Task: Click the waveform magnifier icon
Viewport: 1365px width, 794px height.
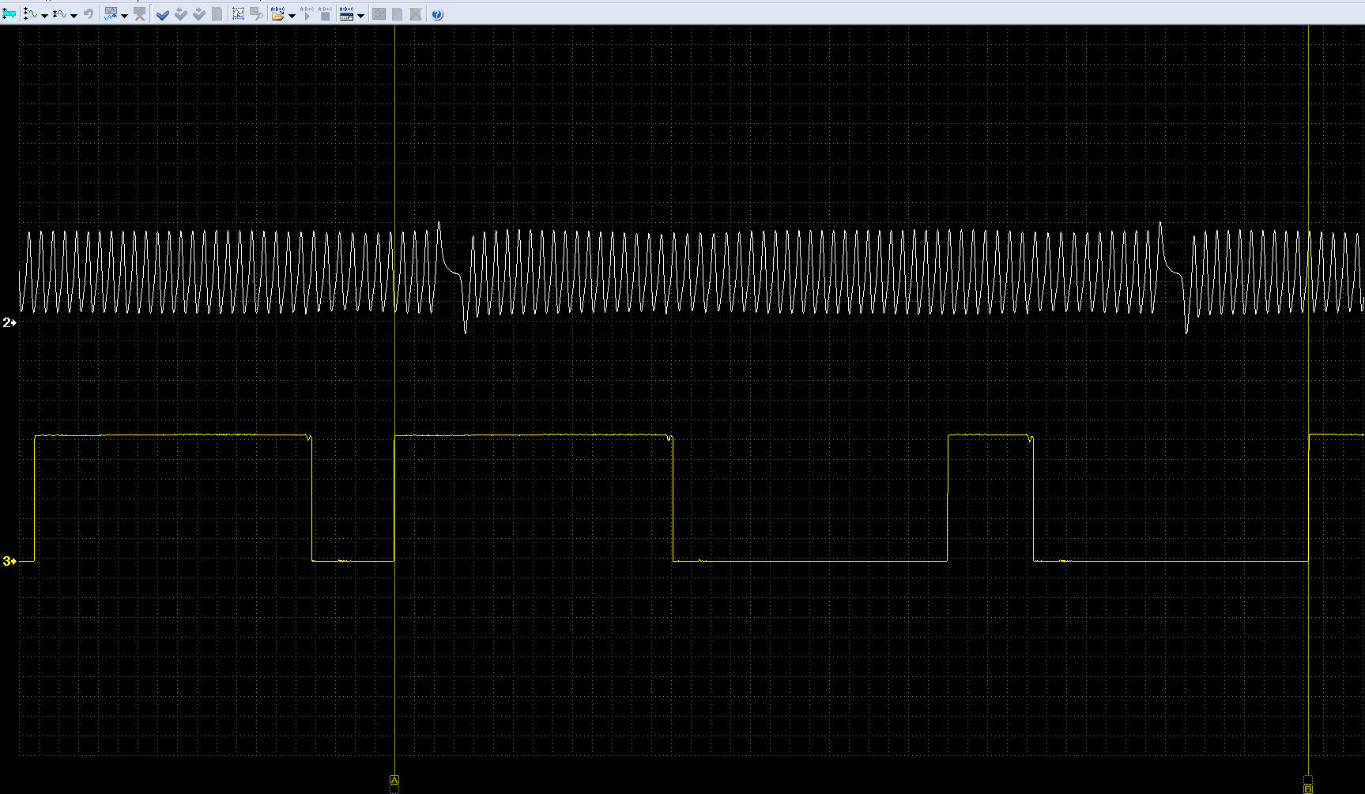Action: [256, 14]
